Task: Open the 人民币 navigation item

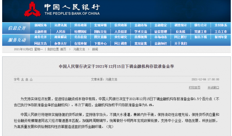Action: pyautogui.click(x=61, y=32)
